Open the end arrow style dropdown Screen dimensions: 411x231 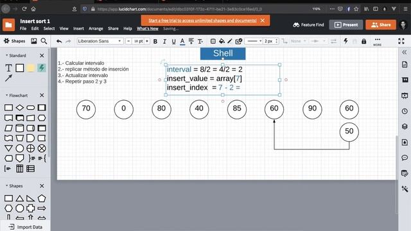click(317, 41)
